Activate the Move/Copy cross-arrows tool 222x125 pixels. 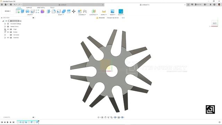pos(74,11)
